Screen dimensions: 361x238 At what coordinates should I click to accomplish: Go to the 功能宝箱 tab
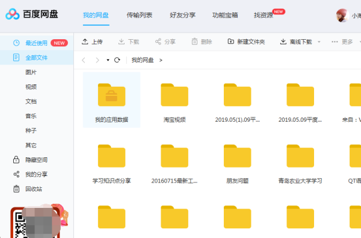(x=225, y=15)
